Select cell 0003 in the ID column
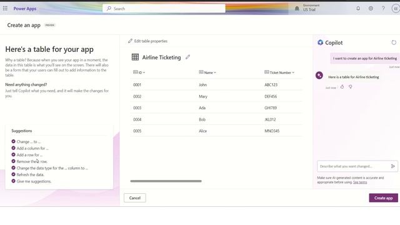Image resolution: width=400 pixels, height=225 pixels. pyautogui.click(x=137, y=108)
